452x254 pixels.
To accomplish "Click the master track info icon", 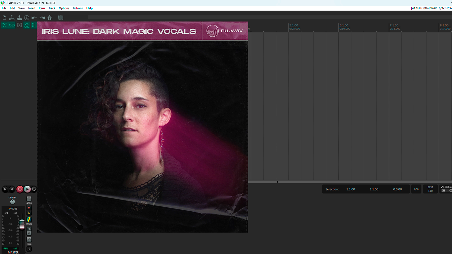I will pyautogui.click(x=29, y=249).
